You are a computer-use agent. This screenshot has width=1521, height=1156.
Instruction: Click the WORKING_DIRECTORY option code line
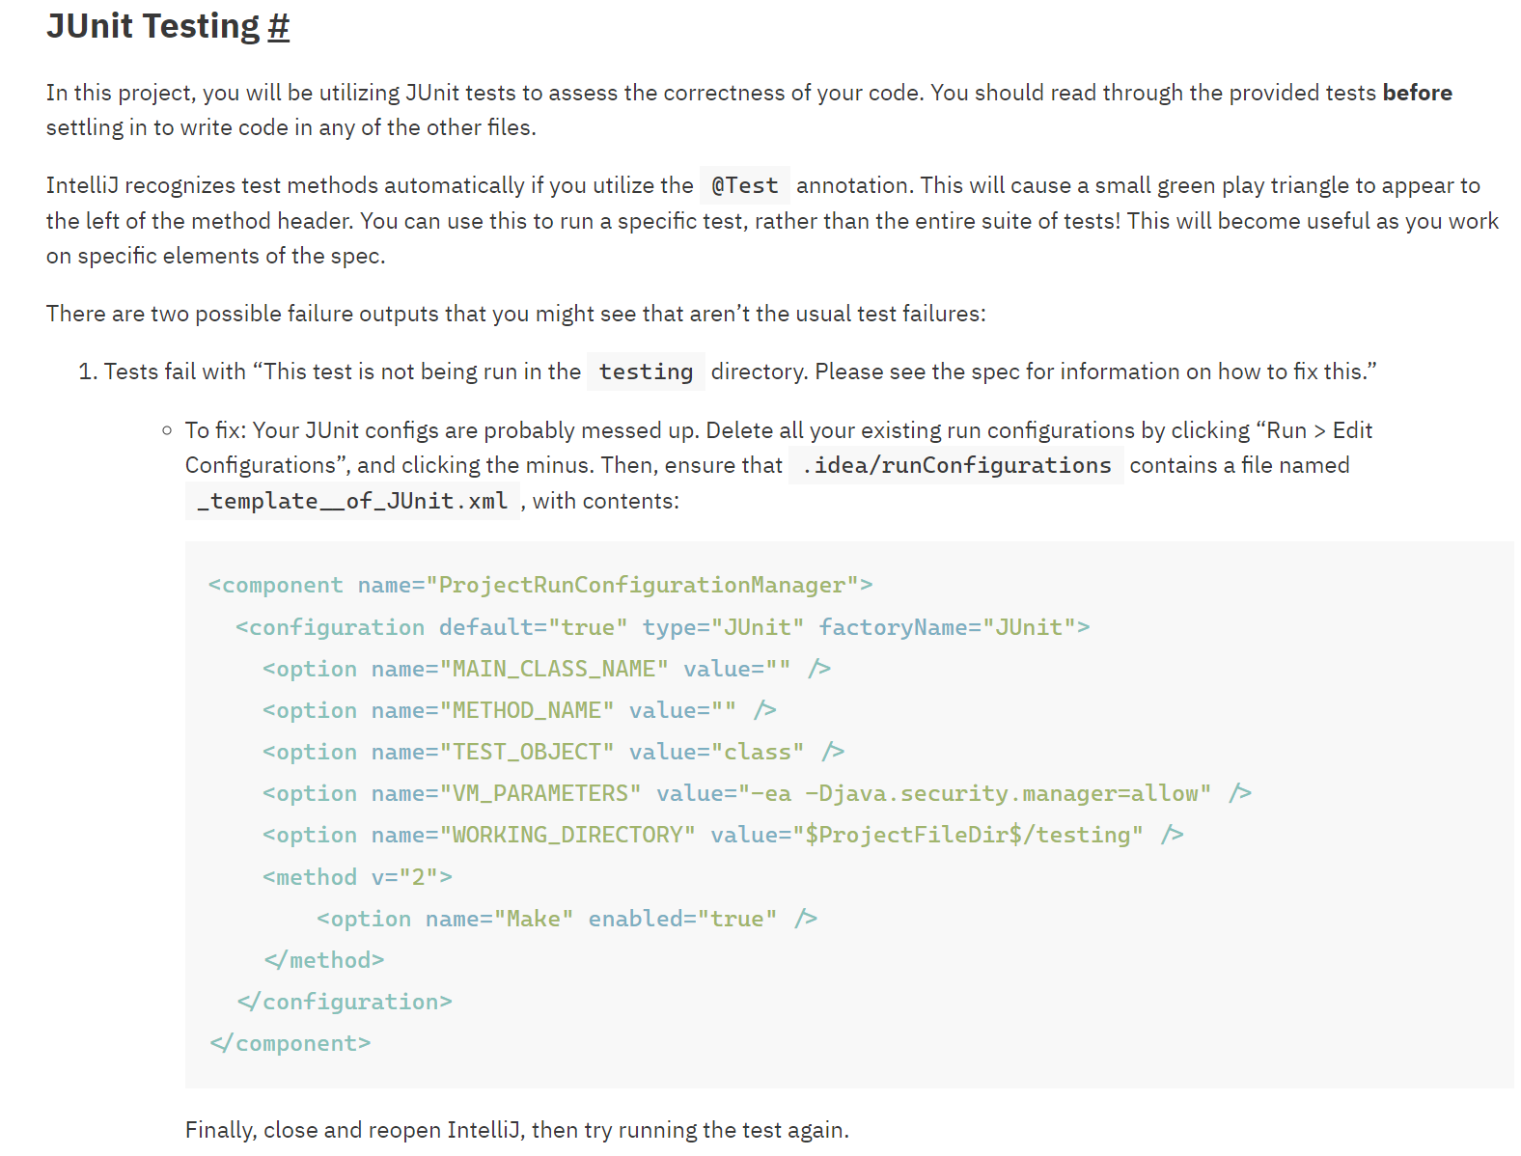click(723, 835)
